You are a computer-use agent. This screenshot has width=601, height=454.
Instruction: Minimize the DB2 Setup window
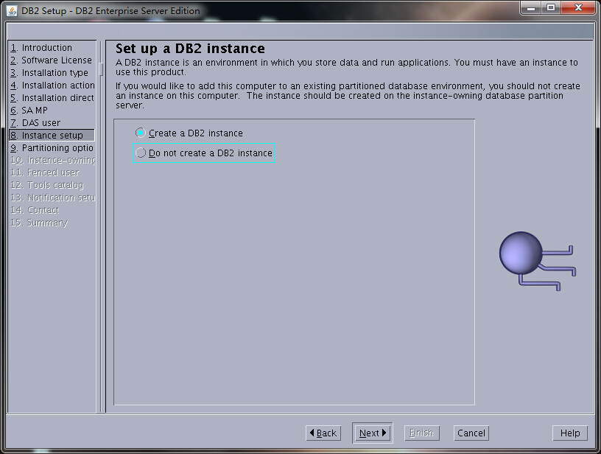531,8
